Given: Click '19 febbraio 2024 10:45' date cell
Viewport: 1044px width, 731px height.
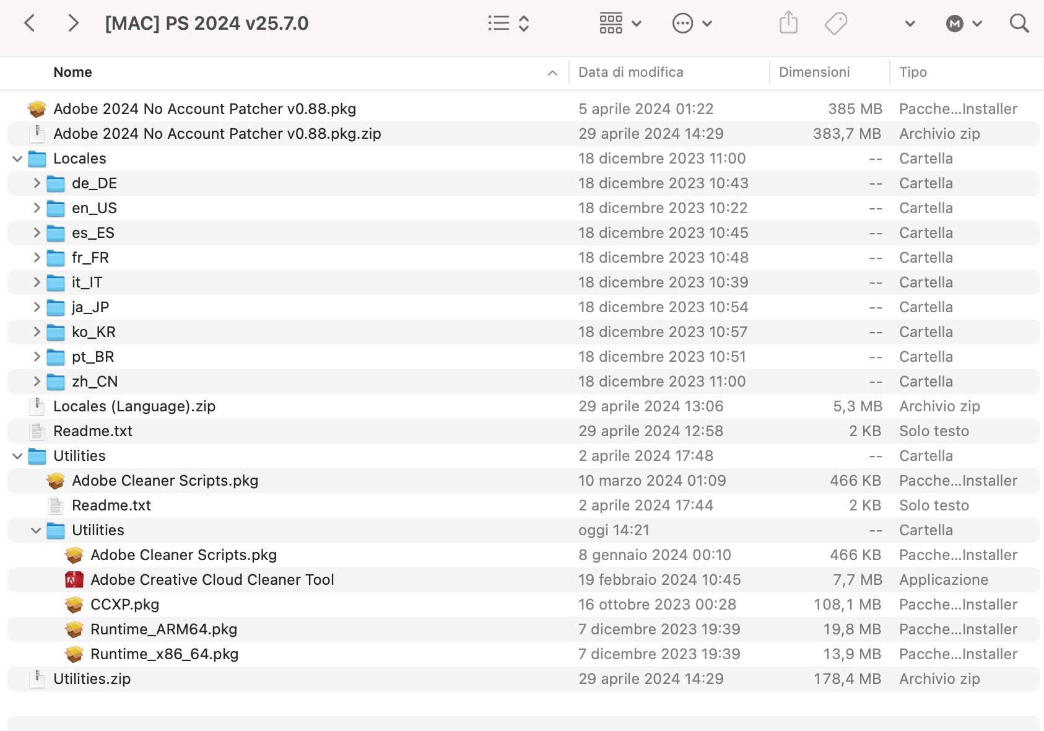Looking at the screenshot, I should (x=659, y=580).
